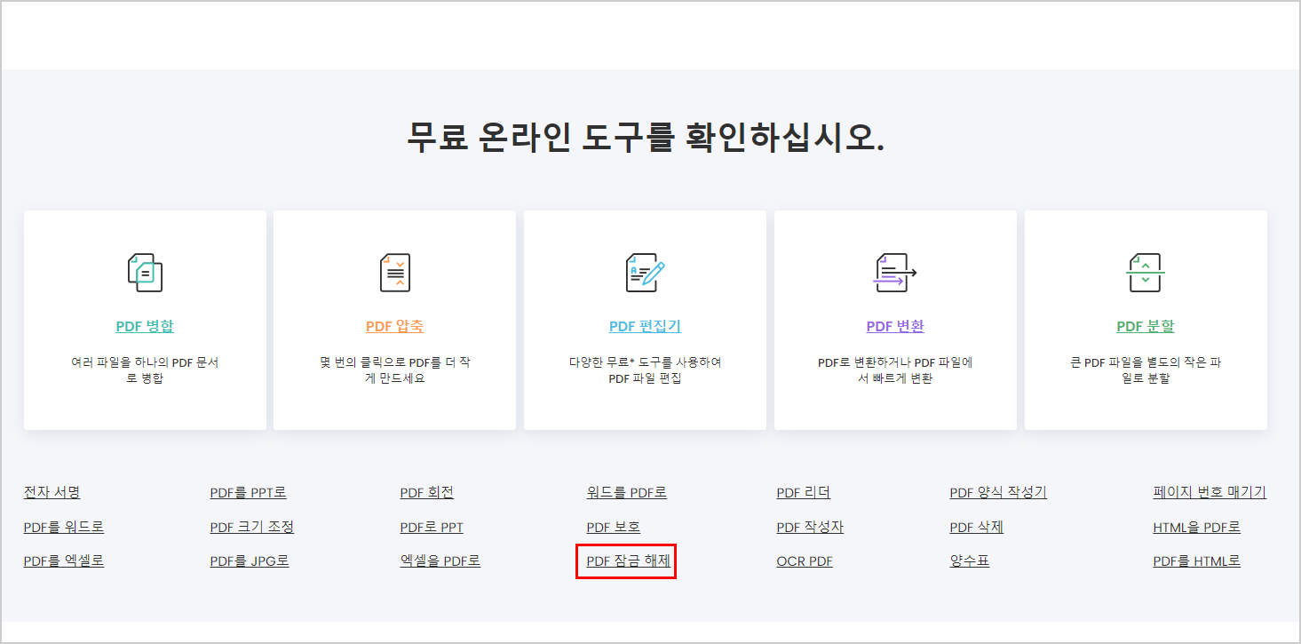Select the 엑셀을 PDF로 converter
The image size is (1301, 644).
click(439, 561)
